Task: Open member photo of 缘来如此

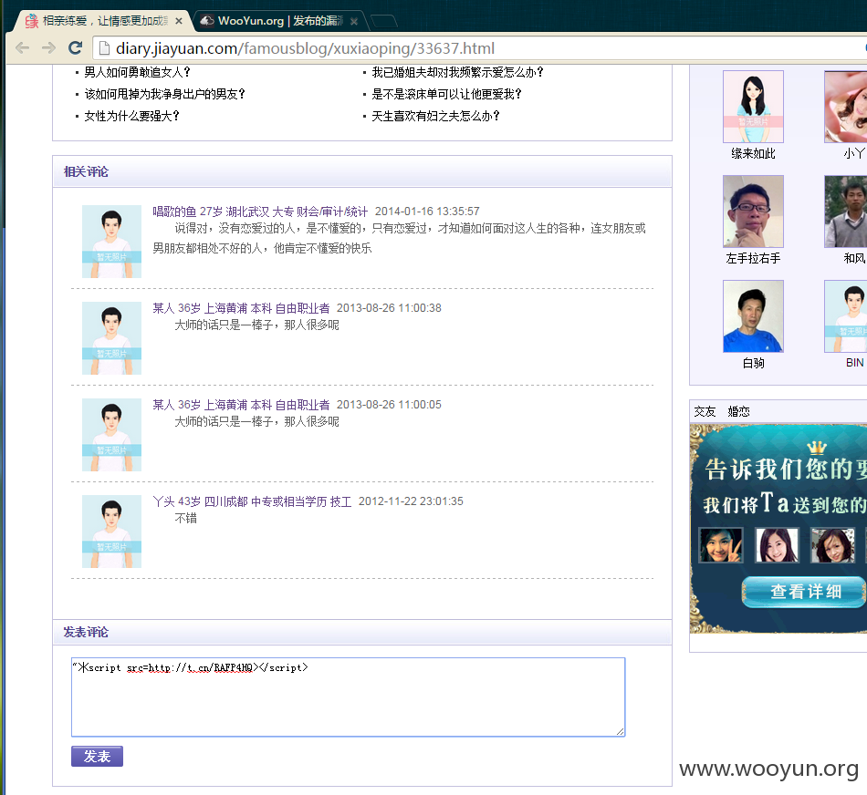Action: tap(753, 107)
